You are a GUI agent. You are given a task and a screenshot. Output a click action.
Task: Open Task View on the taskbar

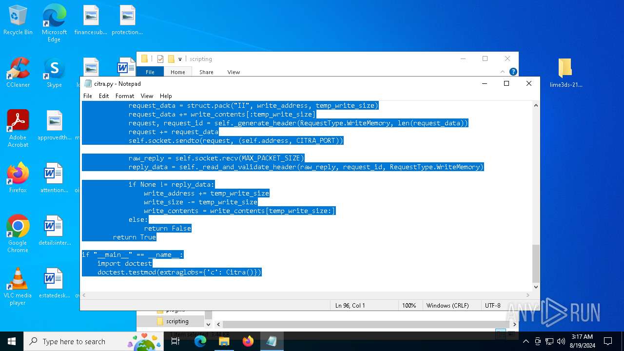tap(175, 341)
